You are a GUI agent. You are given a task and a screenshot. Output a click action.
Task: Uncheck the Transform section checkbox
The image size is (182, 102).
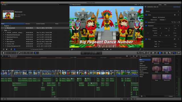tap(146, 26)
